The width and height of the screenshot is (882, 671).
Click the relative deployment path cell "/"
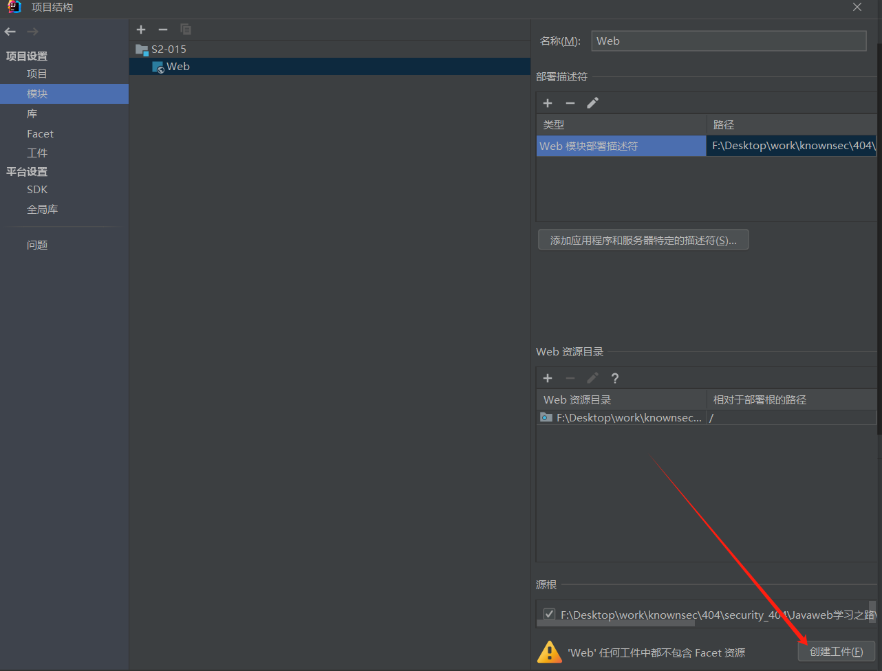791,417
